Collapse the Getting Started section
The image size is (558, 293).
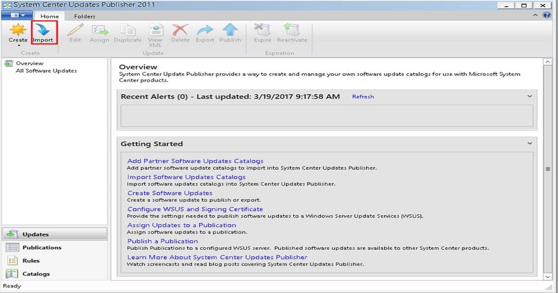(530, 144)
